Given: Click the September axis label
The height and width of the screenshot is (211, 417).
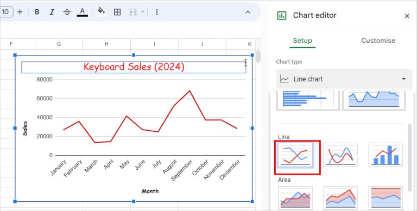Looking at the screenshot, I should pyautogui.click(x=182, y=170).
